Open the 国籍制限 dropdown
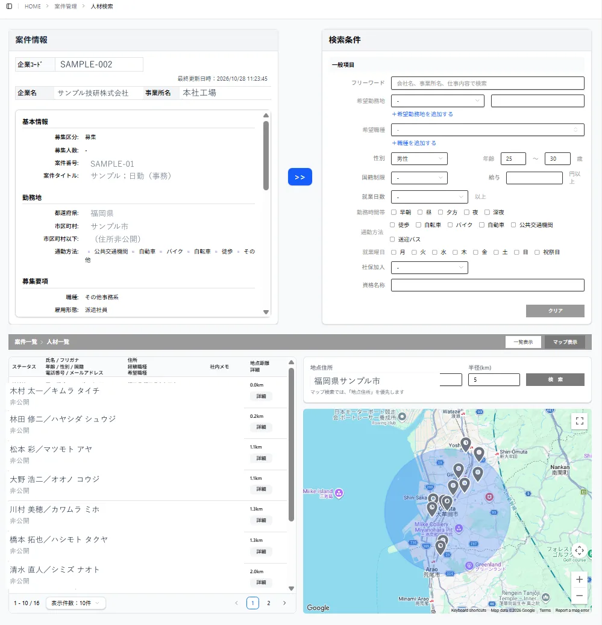This screenshot has height=625, width=602. pyautogui.click(x=419, y=178)
